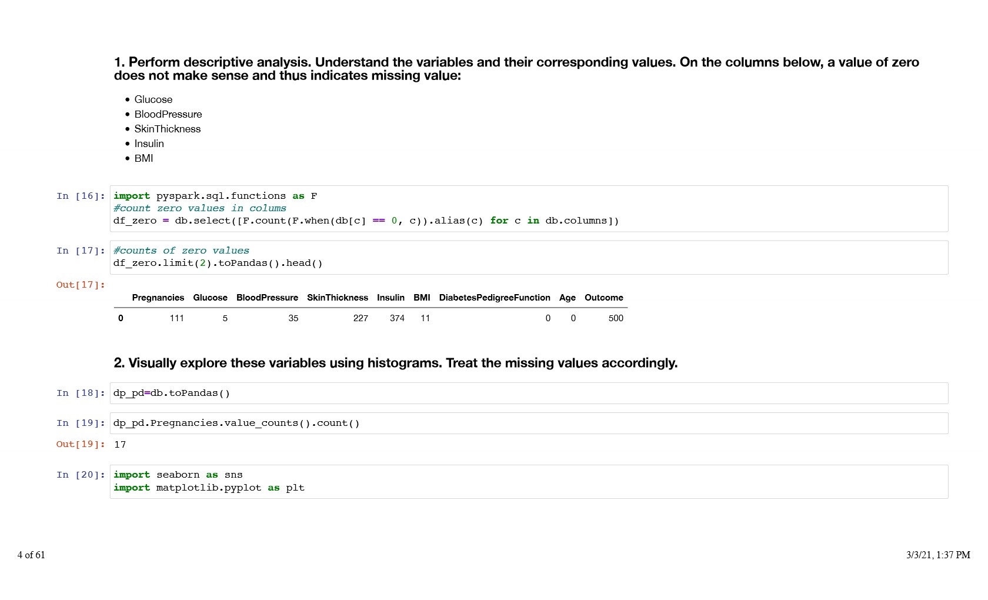The width and height of the screenshot is (988, 600).
Task: Click the 'Visually explore these variables' heading
Action: 395,363
